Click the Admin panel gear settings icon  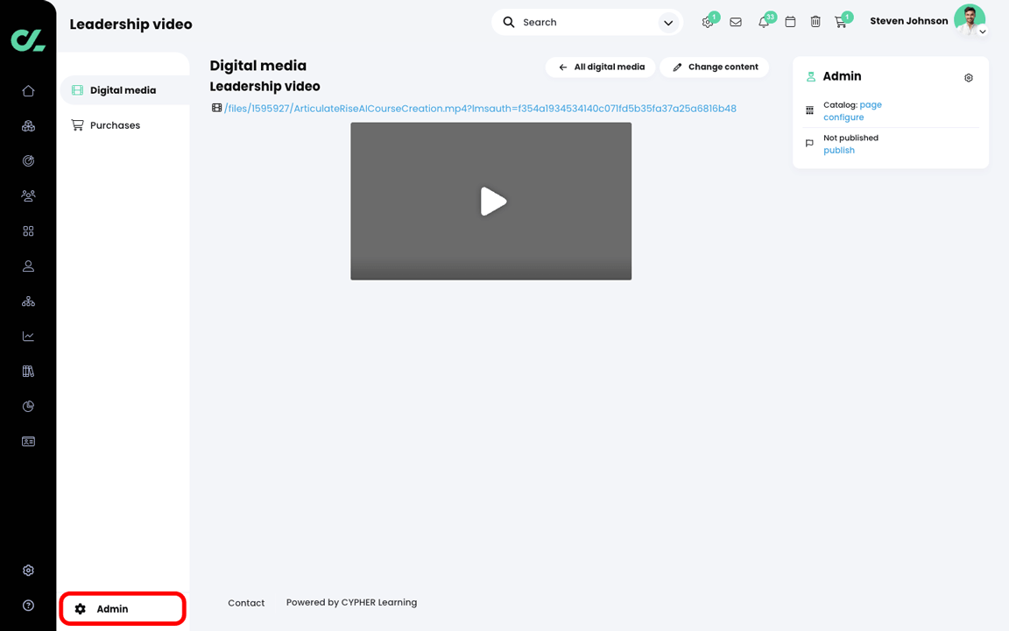pos(969,78)
